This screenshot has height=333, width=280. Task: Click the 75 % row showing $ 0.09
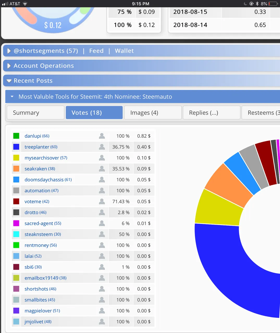[x=134, y=12]
